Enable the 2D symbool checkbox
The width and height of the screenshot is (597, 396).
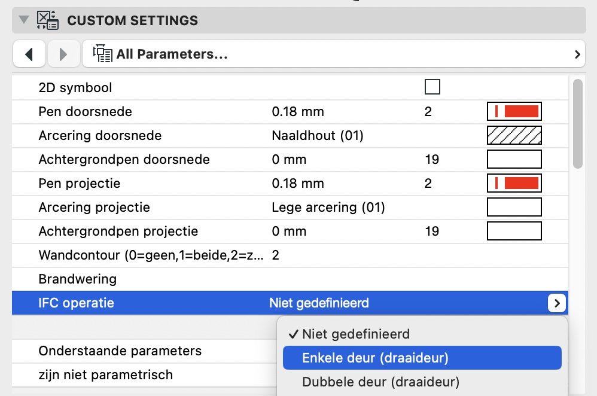tap(432, 87)
